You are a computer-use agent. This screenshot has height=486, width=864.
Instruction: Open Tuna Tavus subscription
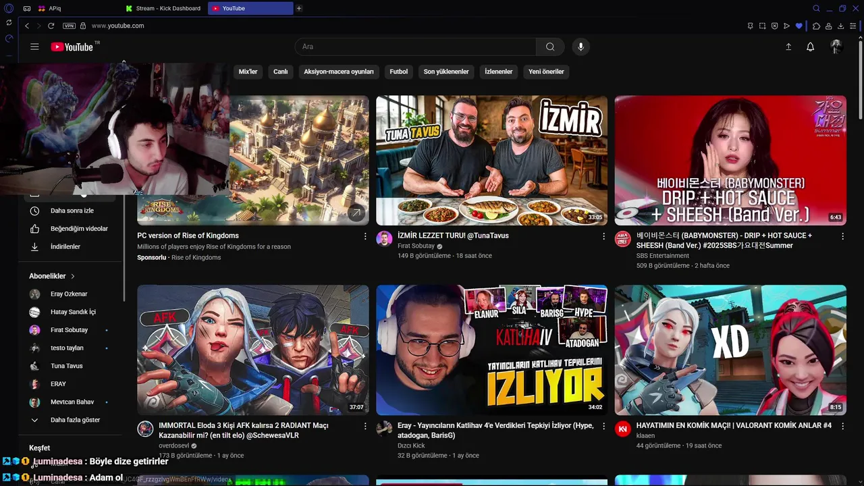(72, 366)
